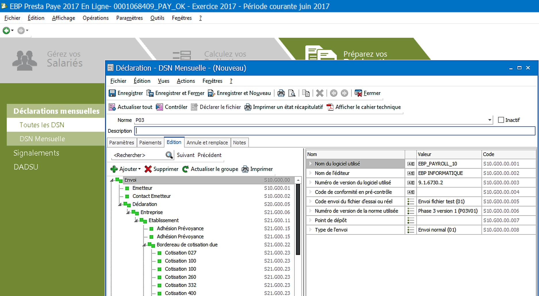The height and width of the screenshot is (296, 539).
Task: Click the printer icon in declaration toolbar
Action: pos(281,93)
